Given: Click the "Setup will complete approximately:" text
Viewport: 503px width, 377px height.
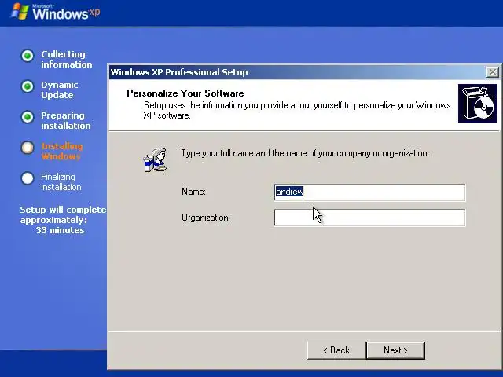Looking at the screenshot, I should 63,214.
